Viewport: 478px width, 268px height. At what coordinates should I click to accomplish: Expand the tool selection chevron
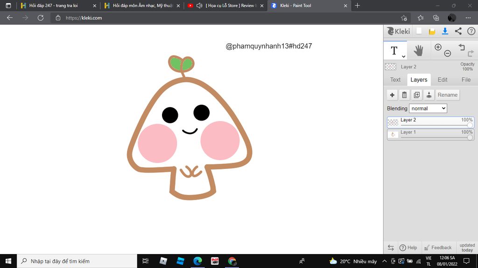click(403, 56)
